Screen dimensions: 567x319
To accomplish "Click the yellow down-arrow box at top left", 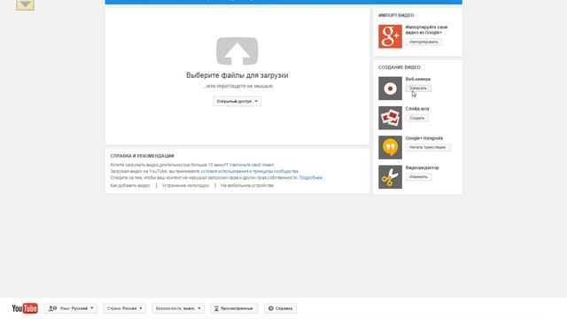I will [26, 4].
